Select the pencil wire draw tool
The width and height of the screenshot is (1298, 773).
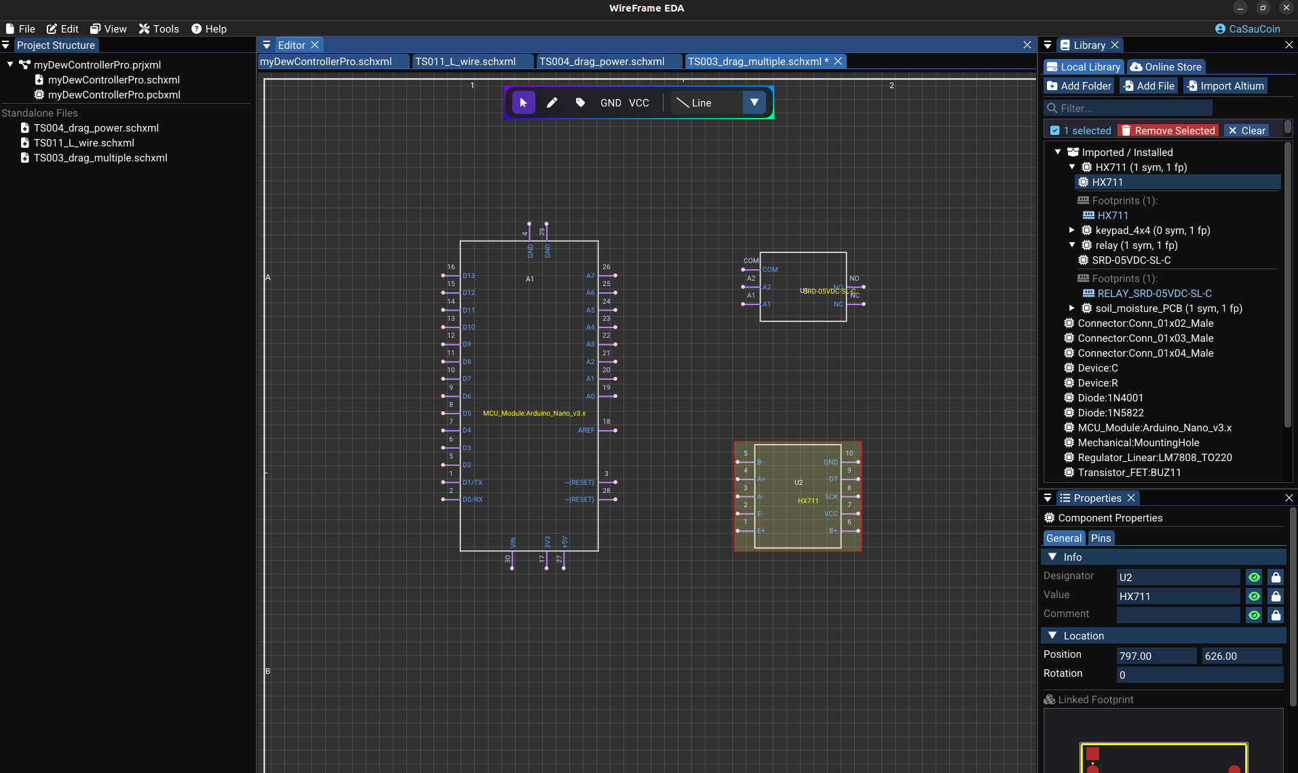[x=552, y=102]
